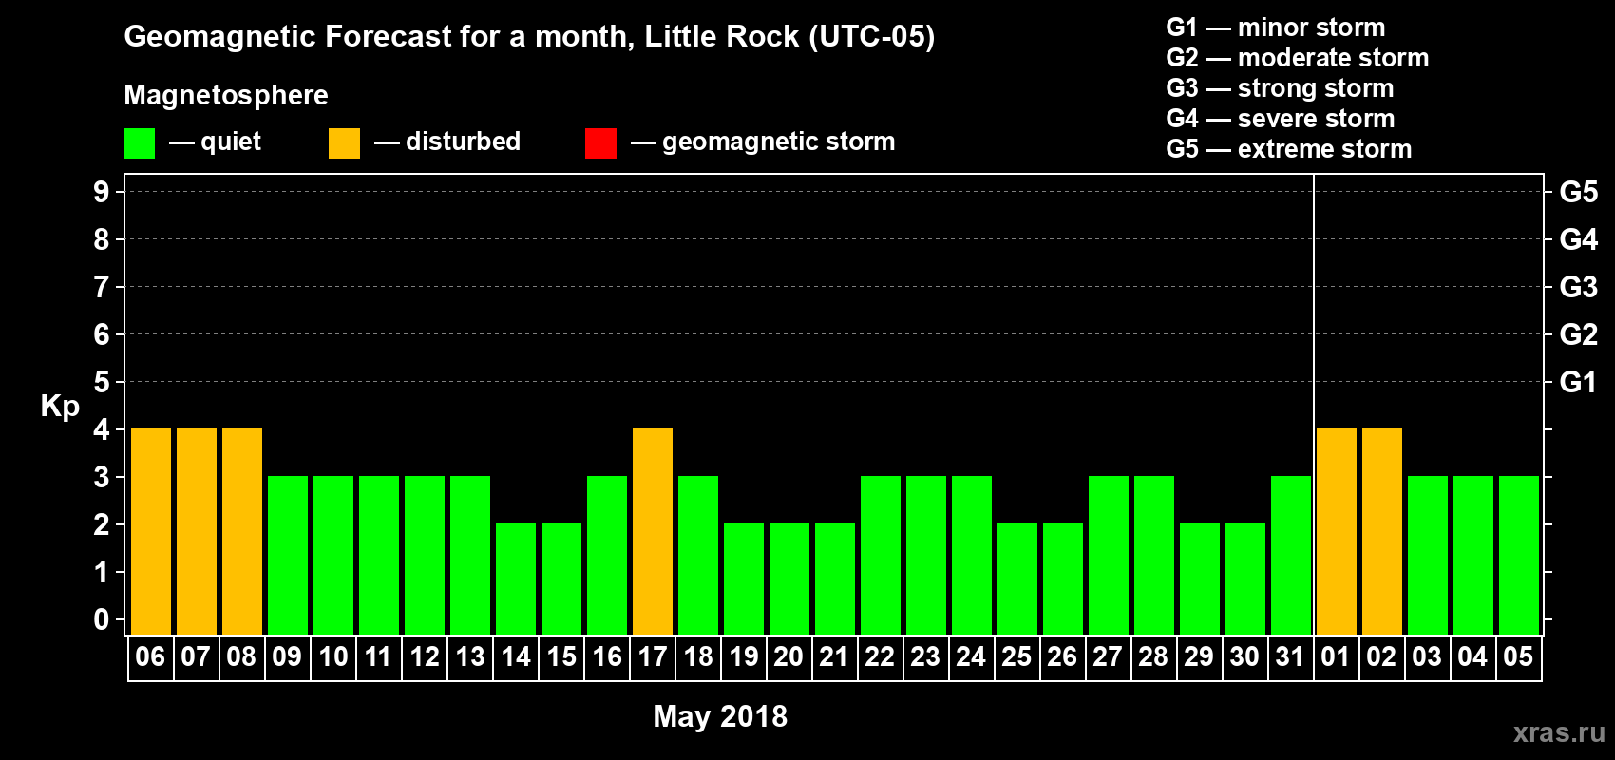Click the 'G1' label on the right axis
The width and height of the screenshot is (1615, 760).
coord(1579,382)
